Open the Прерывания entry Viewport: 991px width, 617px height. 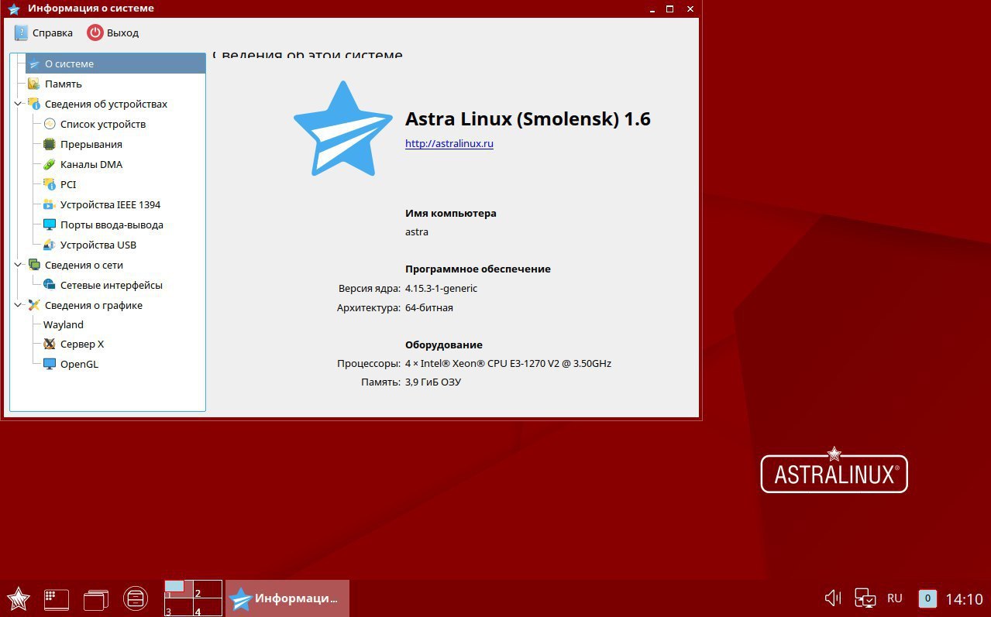click(91, 145)
